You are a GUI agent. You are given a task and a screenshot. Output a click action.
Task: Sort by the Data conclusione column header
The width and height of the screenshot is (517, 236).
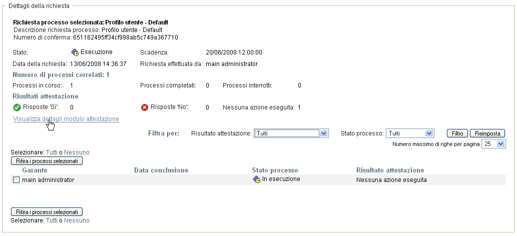[x=161, y=170]
